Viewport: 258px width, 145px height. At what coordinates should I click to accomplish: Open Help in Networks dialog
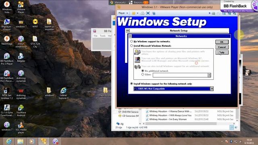(x=222, y=52)
